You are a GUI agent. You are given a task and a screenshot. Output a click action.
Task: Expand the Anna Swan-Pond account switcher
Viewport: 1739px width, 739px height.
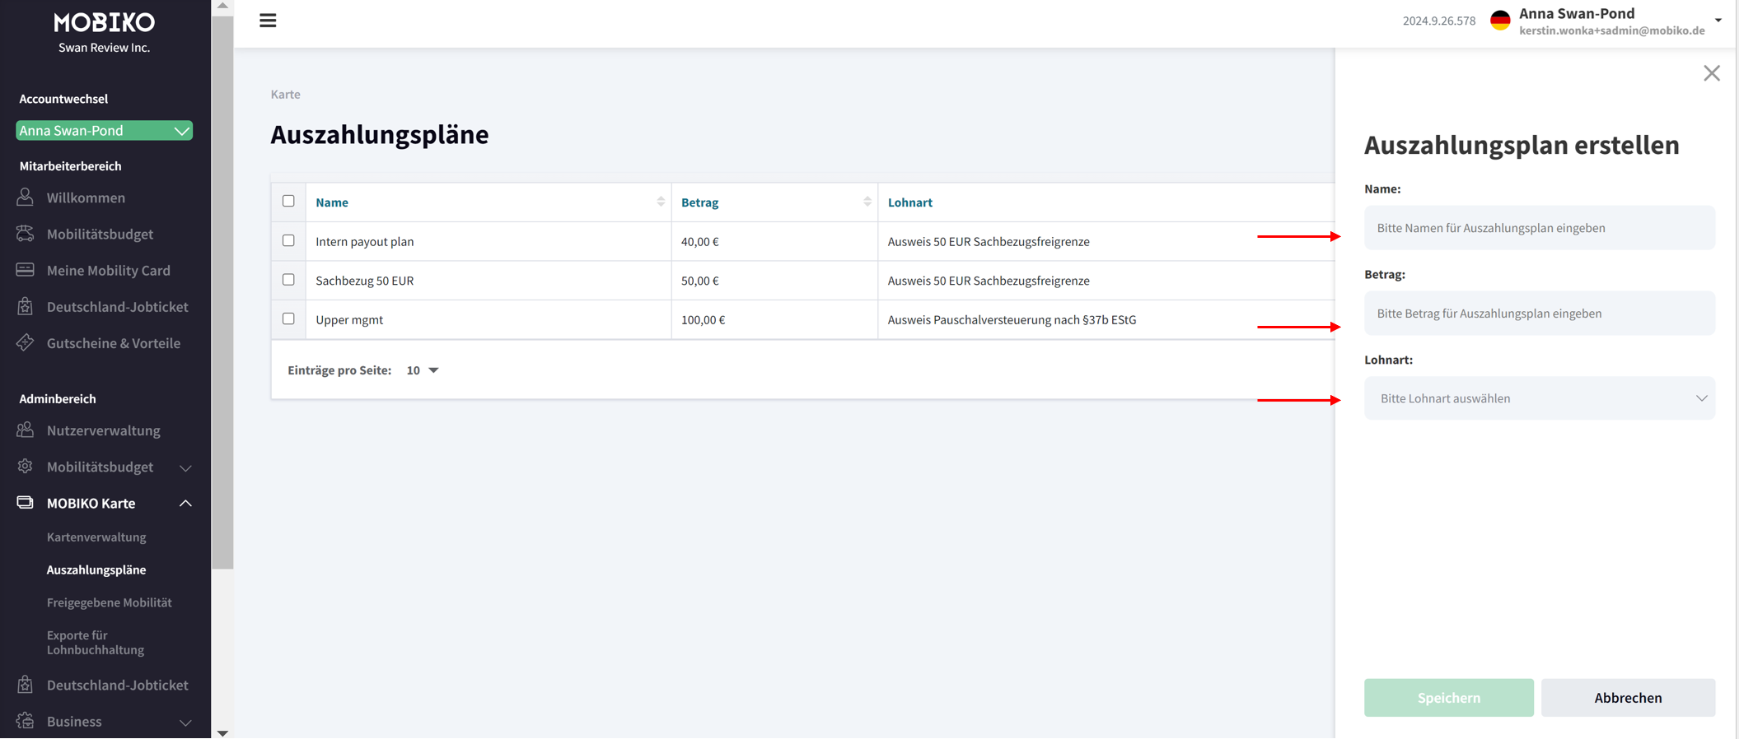pyautogui.click(x=104, y=131)
